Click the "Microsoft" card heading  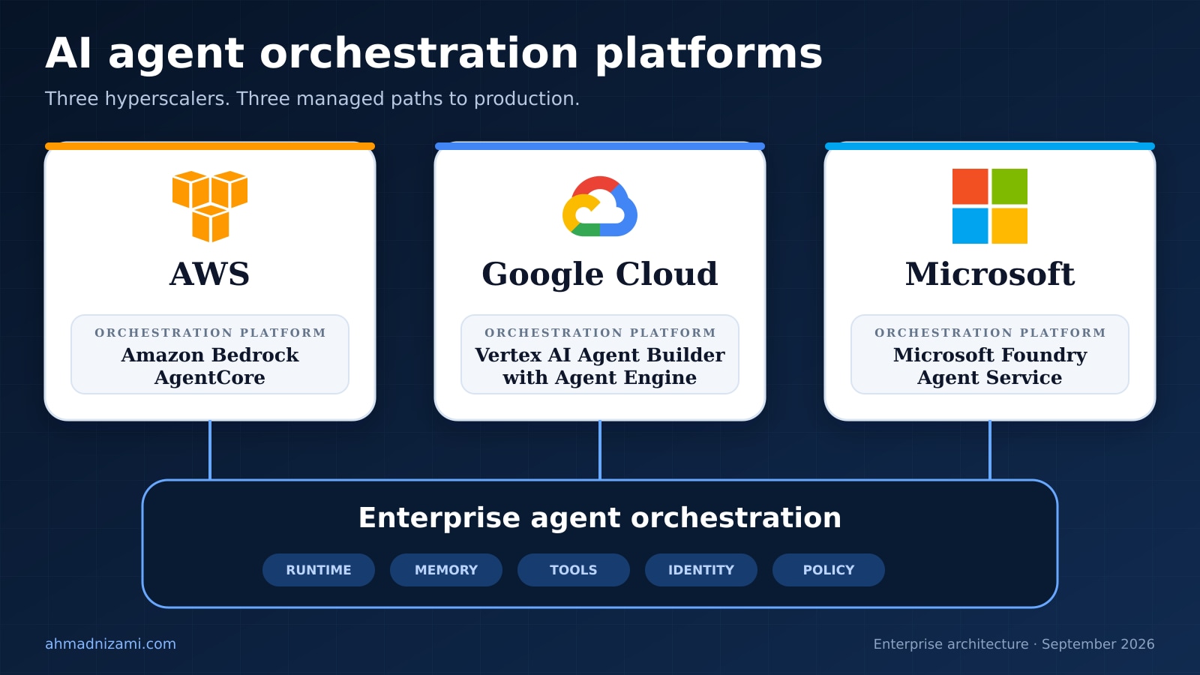pos(990,274)
